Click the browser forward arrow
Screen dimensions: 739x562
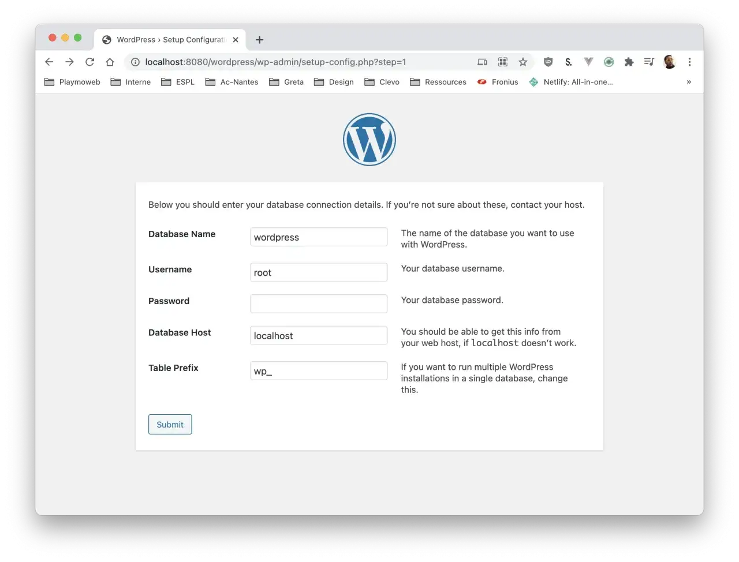coord(69,62)
